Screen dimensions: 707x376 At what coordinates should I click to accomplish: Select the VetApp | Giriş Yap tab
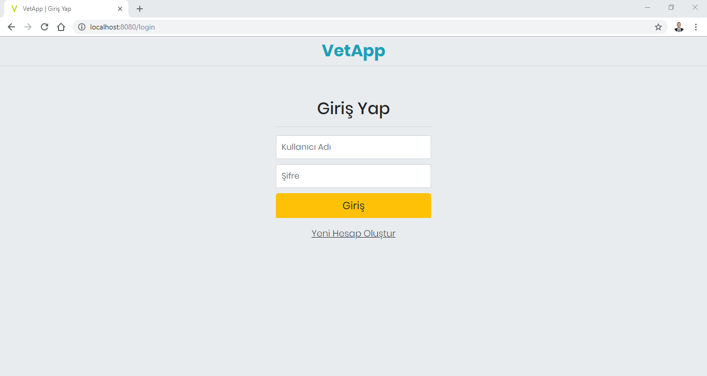click(x=62, y=9)
